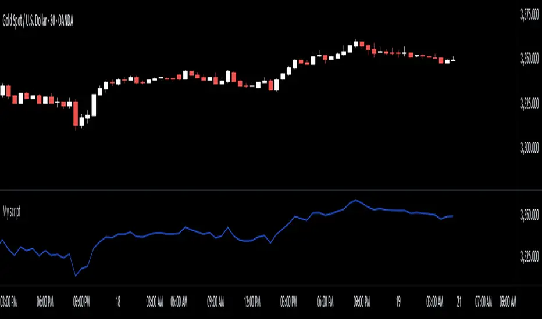Click 3,325.000 on the My script pane axis
The image size is (542, 319).
[529, 256]
